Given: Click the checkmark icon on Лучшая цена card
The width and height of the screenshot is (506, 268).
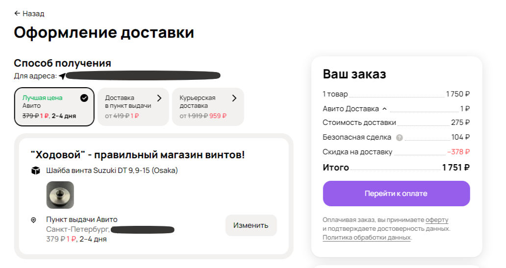Looking at the screenshot, I should tap(84, 98).
